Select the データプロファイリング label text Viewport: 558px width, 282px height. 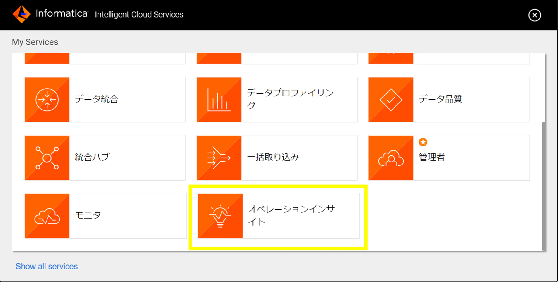coord(290,99)
